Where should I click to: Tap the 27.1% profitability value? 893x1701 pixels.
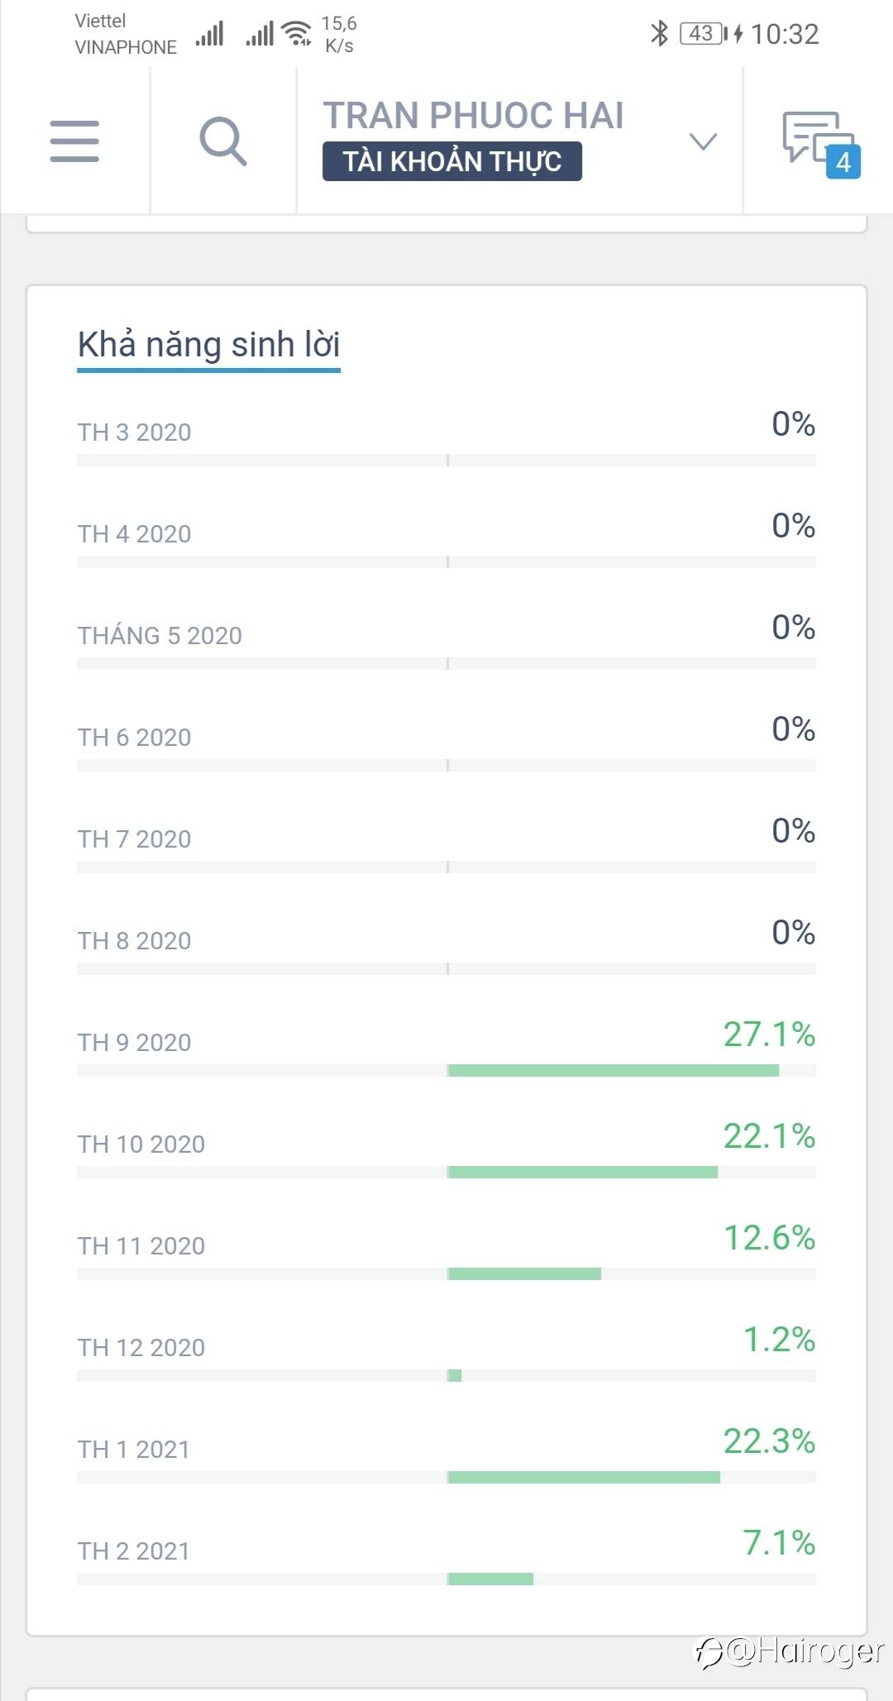(x=769, y=1034)
